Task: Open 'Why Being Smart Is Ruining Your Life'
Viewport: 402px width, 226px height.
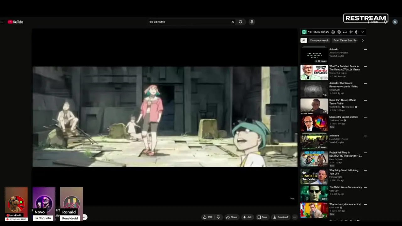Action: [344, 172]
